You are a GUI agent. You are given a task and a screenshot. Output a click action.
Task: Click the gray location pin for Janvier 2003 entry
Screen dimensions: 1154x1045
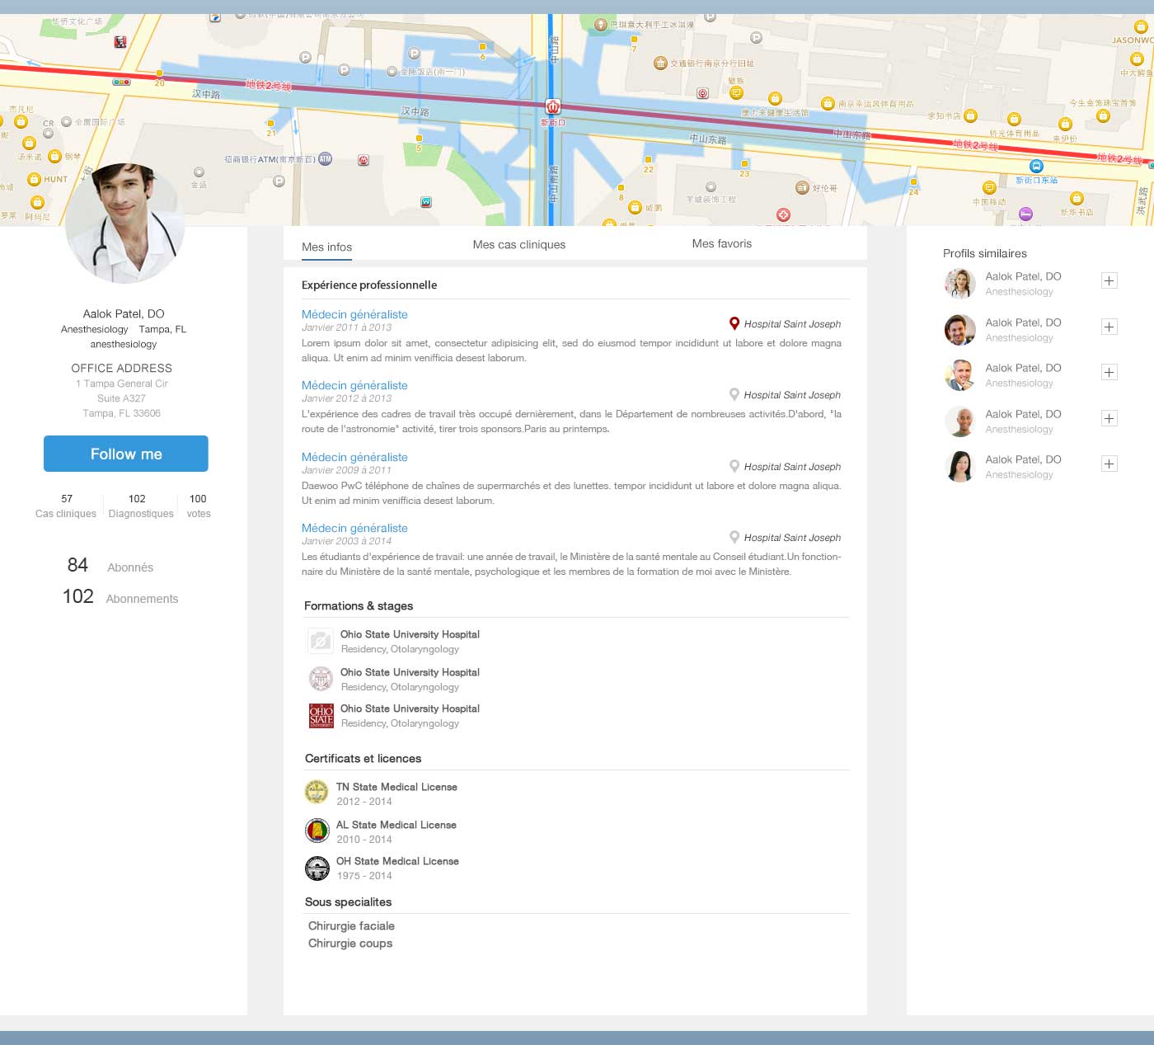pos(734,537)
